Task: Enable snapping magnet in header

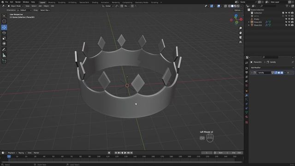Action: click(122, 6)
